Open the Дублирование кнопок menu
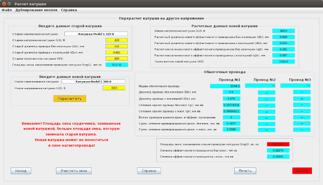Screen dimensions: 323x185 tap(36, 9)
